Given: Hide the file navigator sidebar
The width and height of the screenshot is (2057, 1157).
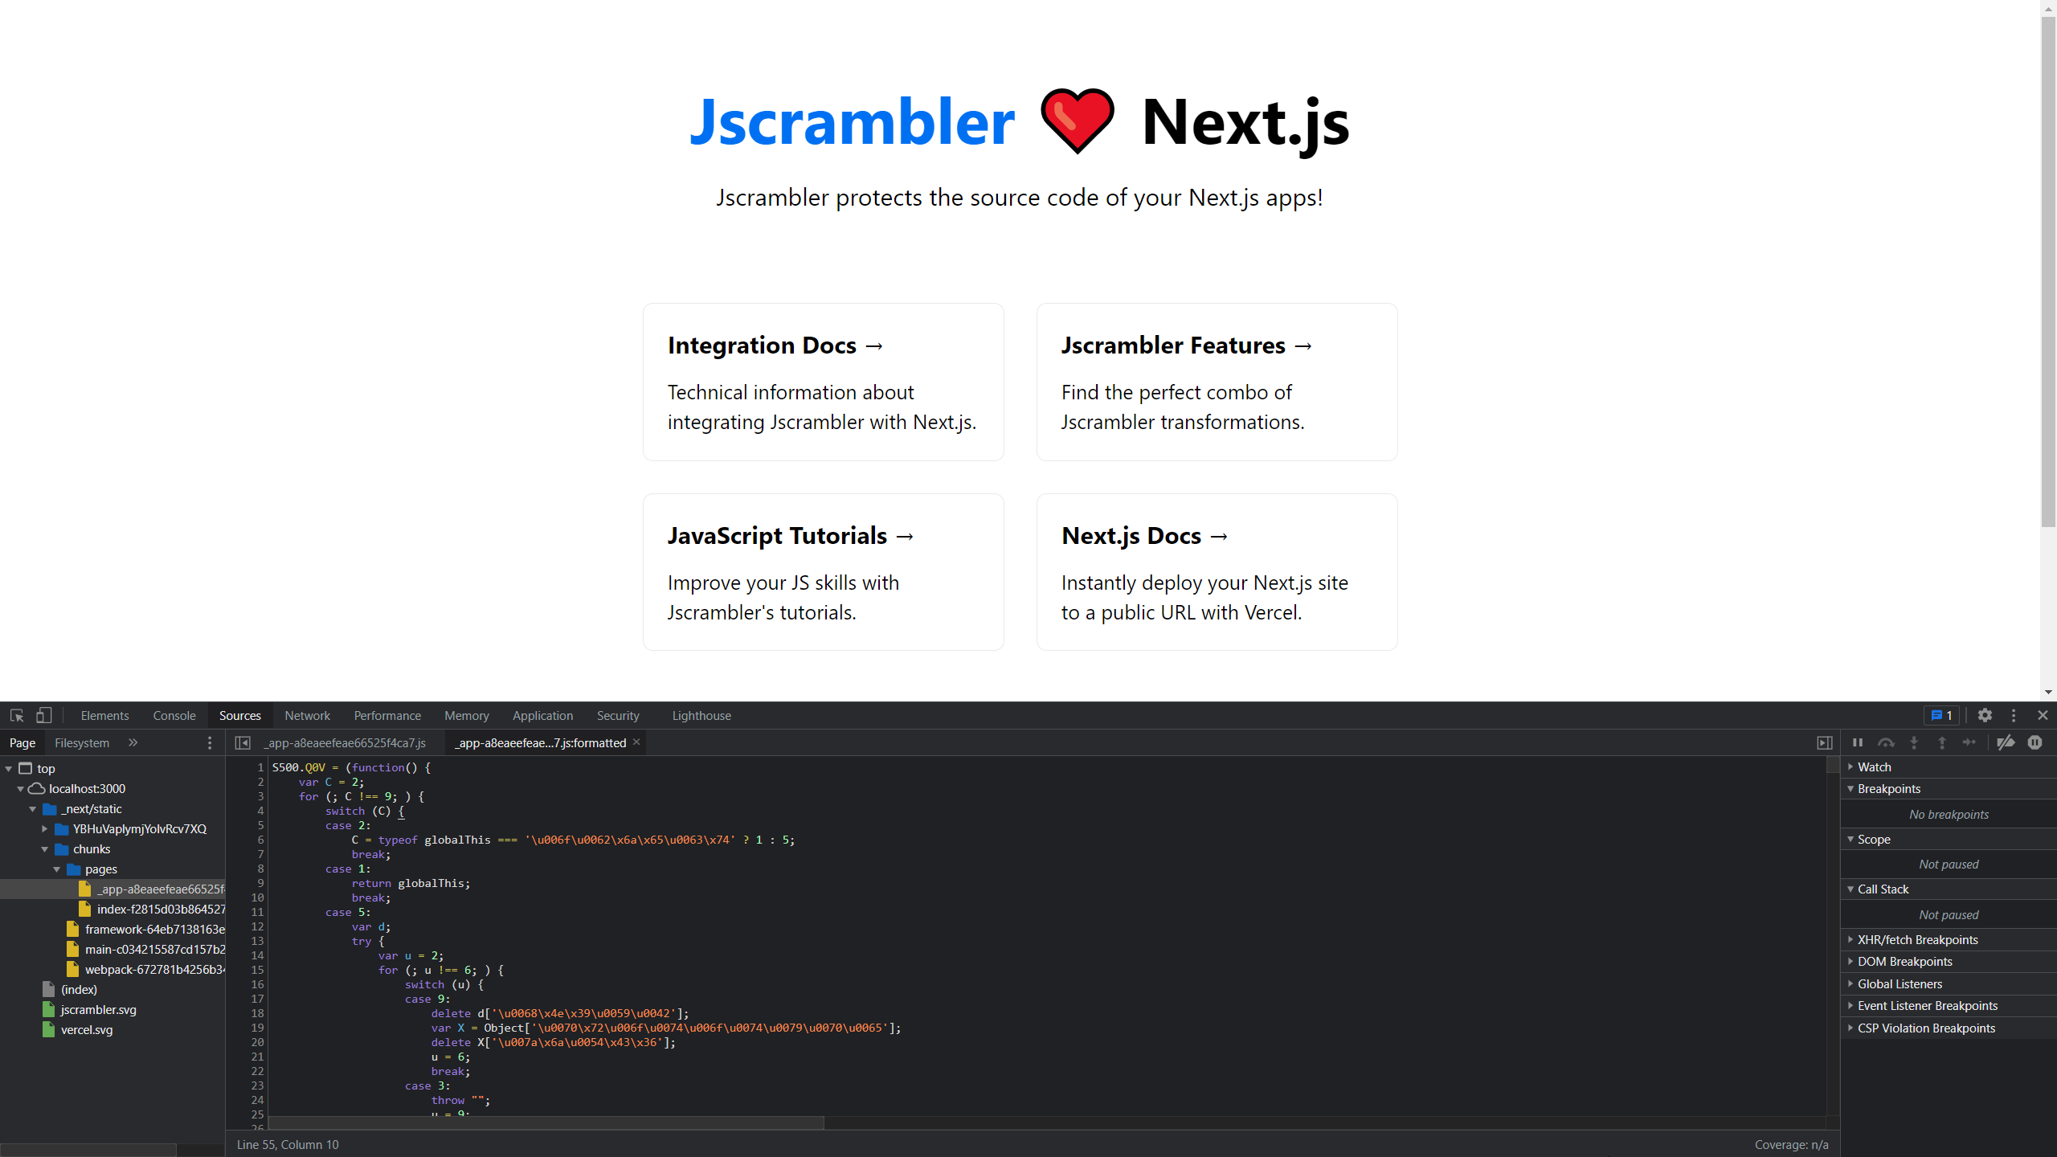Looking at the screenshot, I should pyautogui.click(x=243, y=742).
